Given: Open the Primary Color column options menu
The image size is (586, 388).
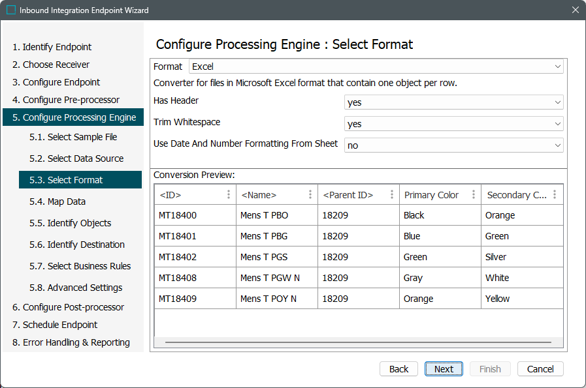Looking at the screenshot, I should coord(474,195).
